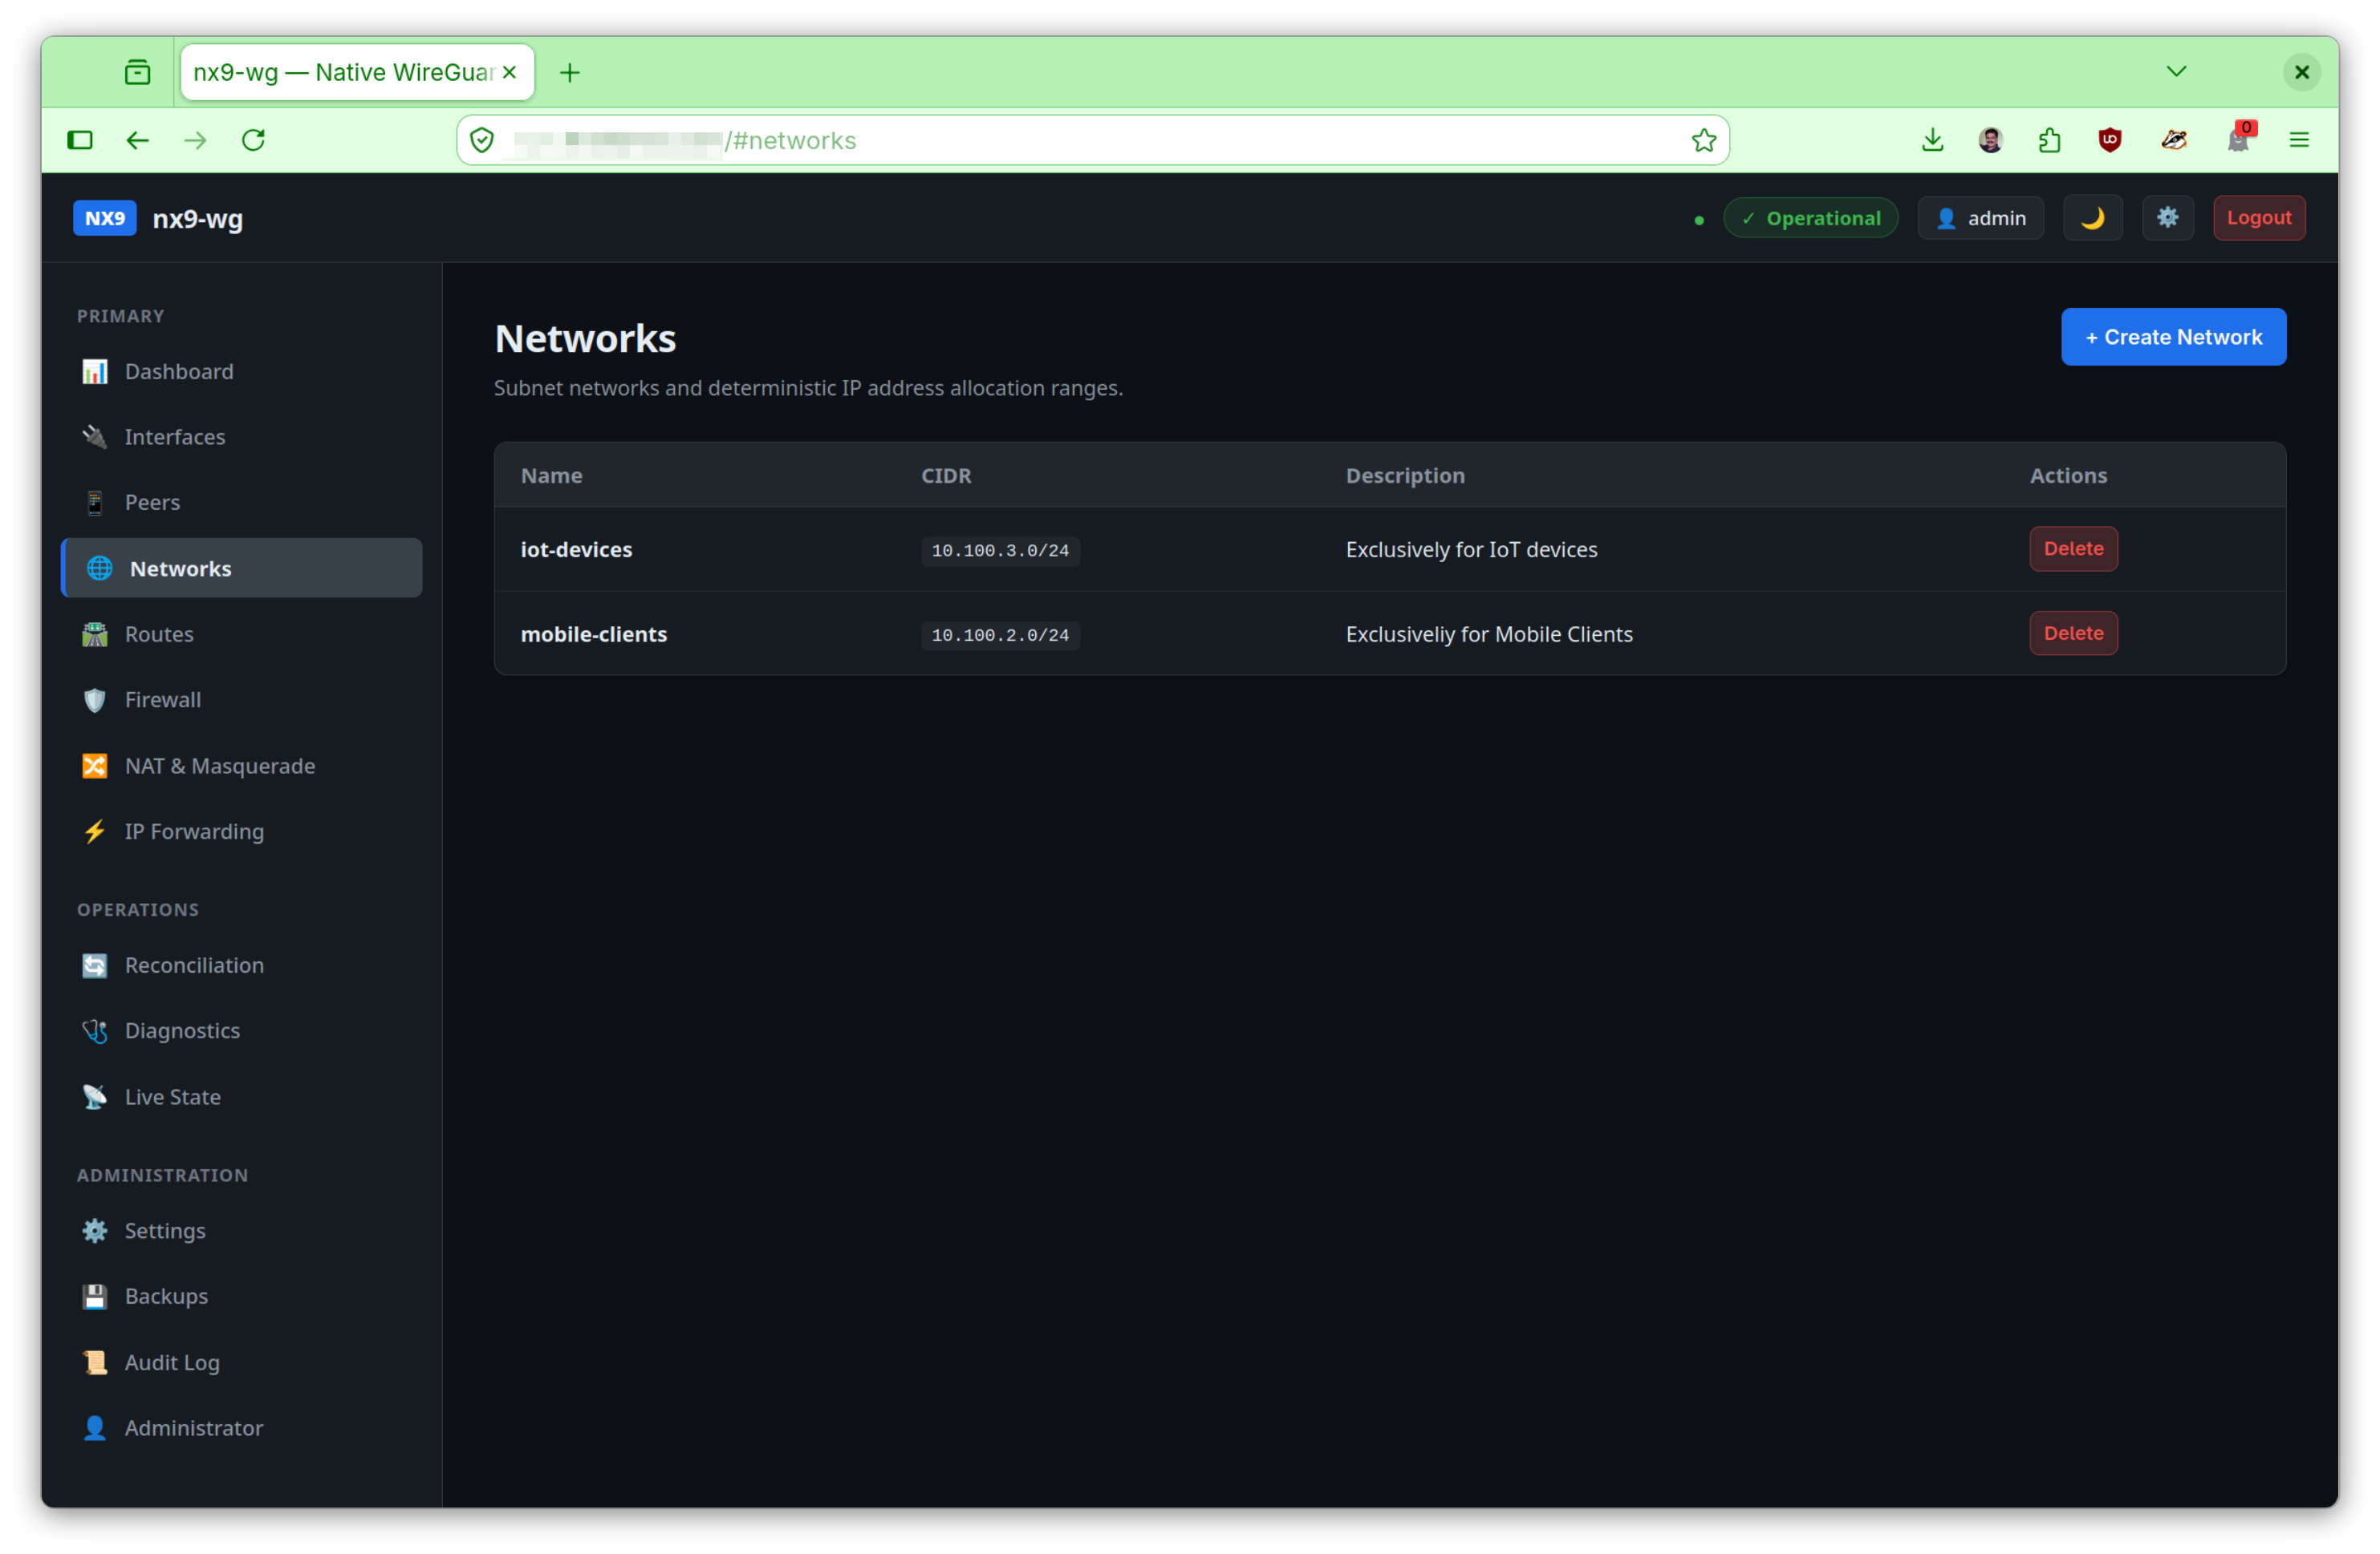The width and height of the screenshot is (2380, 1554).
Task: Expand the list all tabs chevron
Action: [x=2176, y=71]
